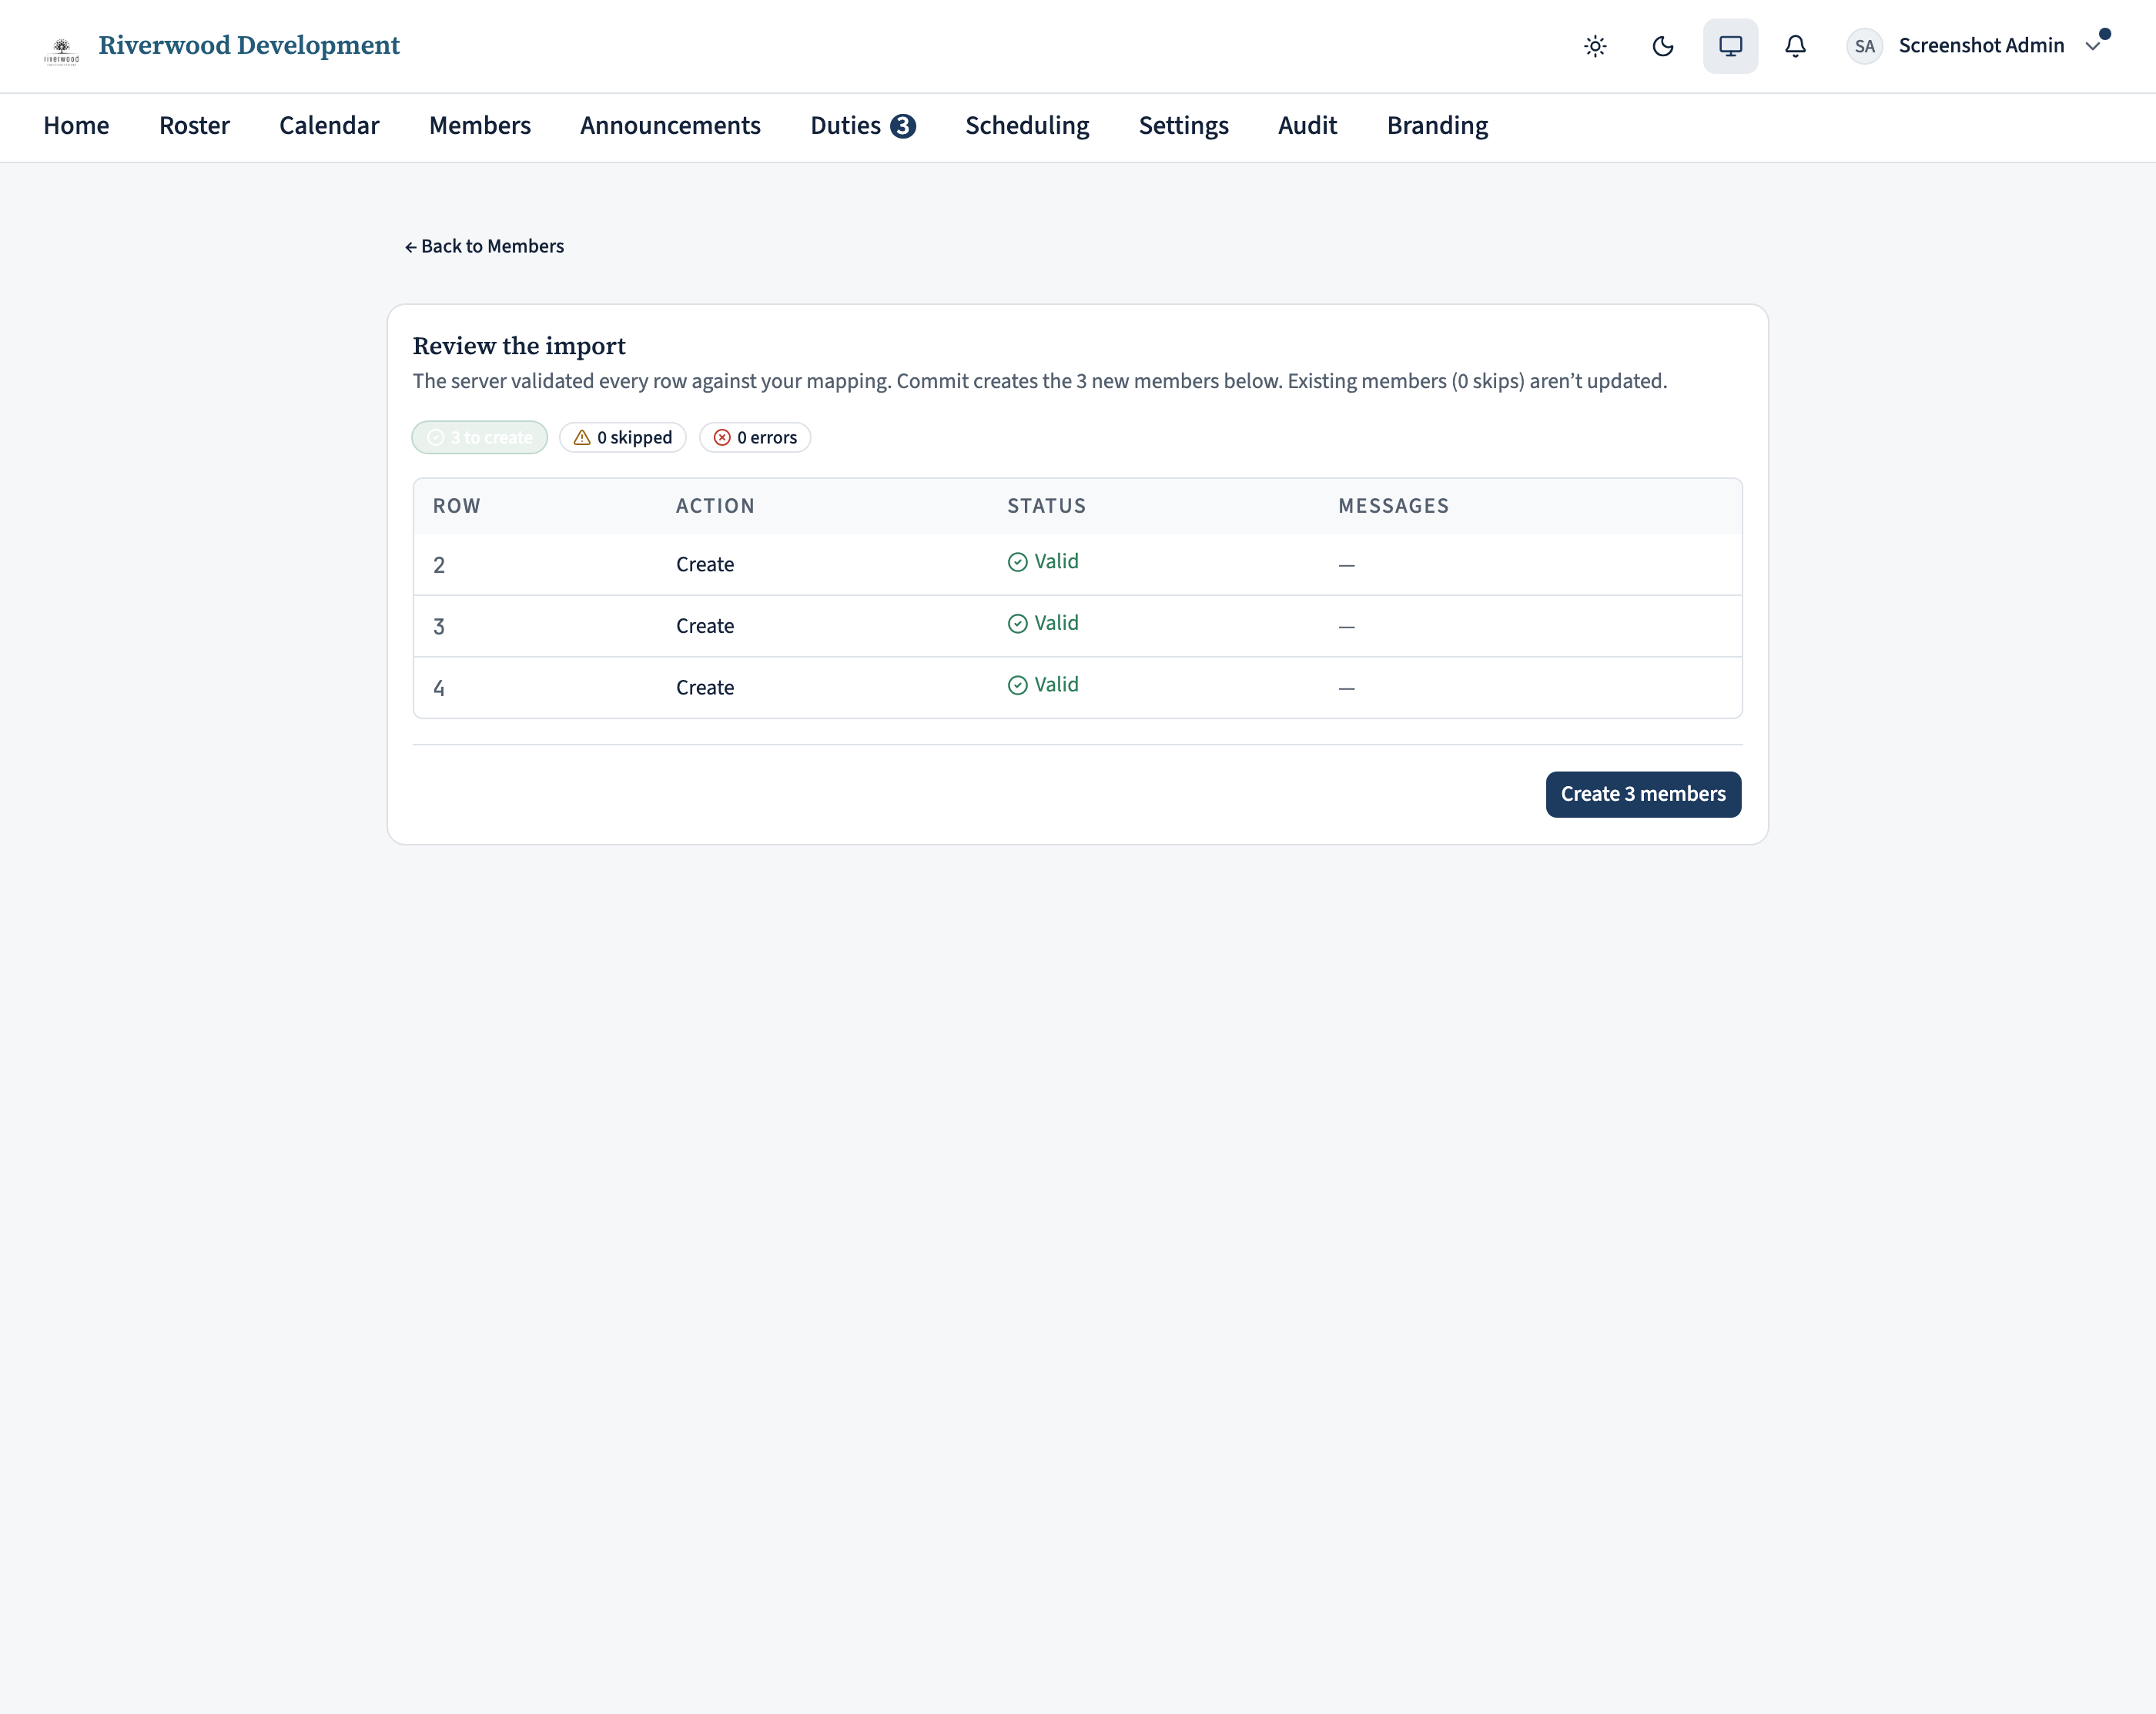Viewport: 2156px width, 1714px height.
Task: Click the Review the import heading
Action: pos(519,346)
